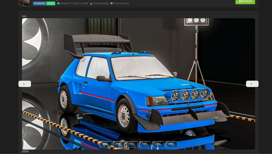
Task: Click the VERSION label badge
Action: (x=39, y=4)
